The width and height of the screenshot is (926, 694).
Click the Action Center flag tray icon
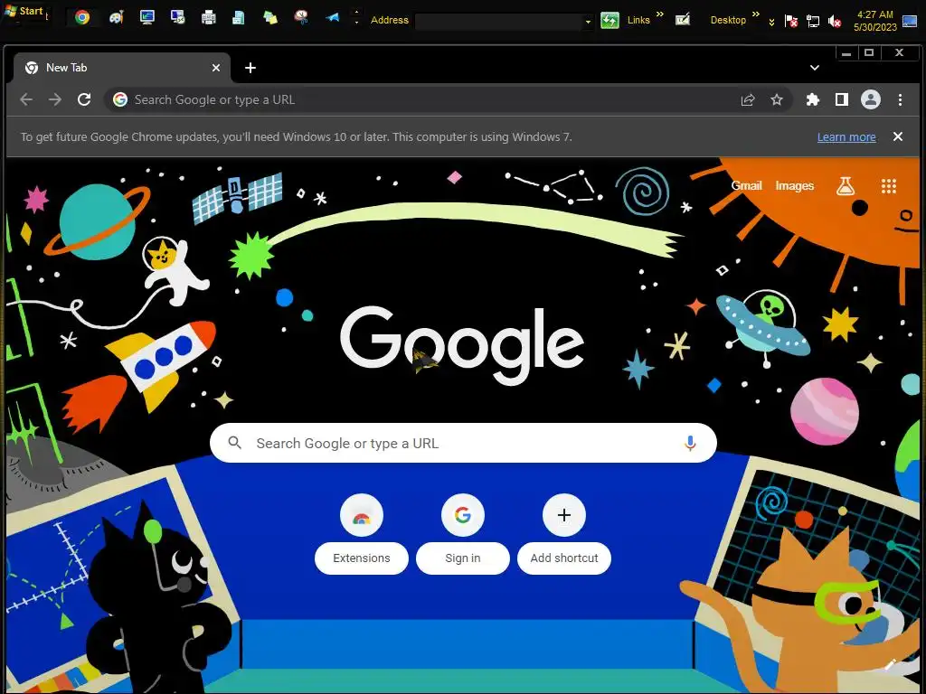pos(791,22)
